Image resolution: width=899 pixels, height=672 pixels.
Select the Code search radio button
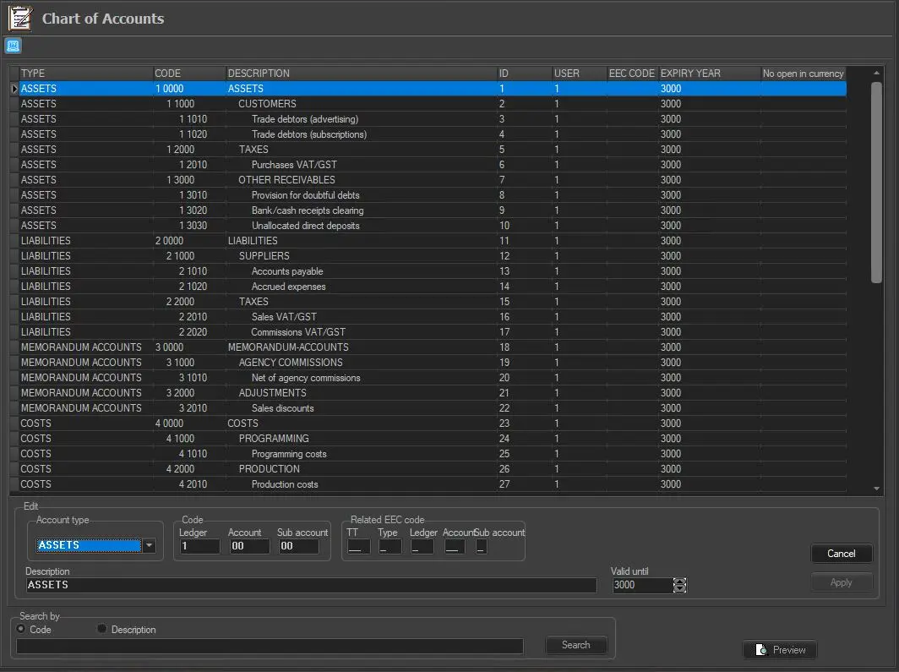pos(21,629)
